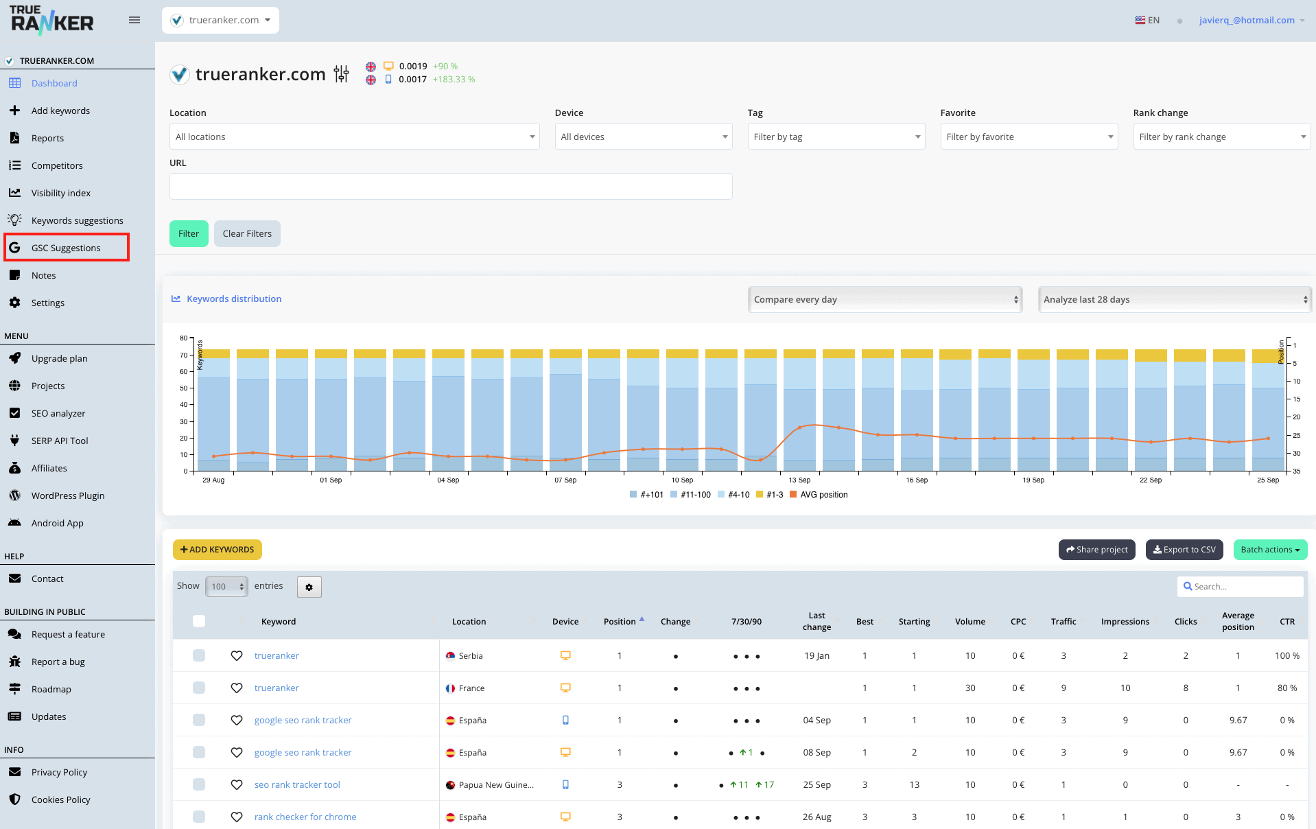Click the chat bubbles icon for Request a feature

coord(14,634)
